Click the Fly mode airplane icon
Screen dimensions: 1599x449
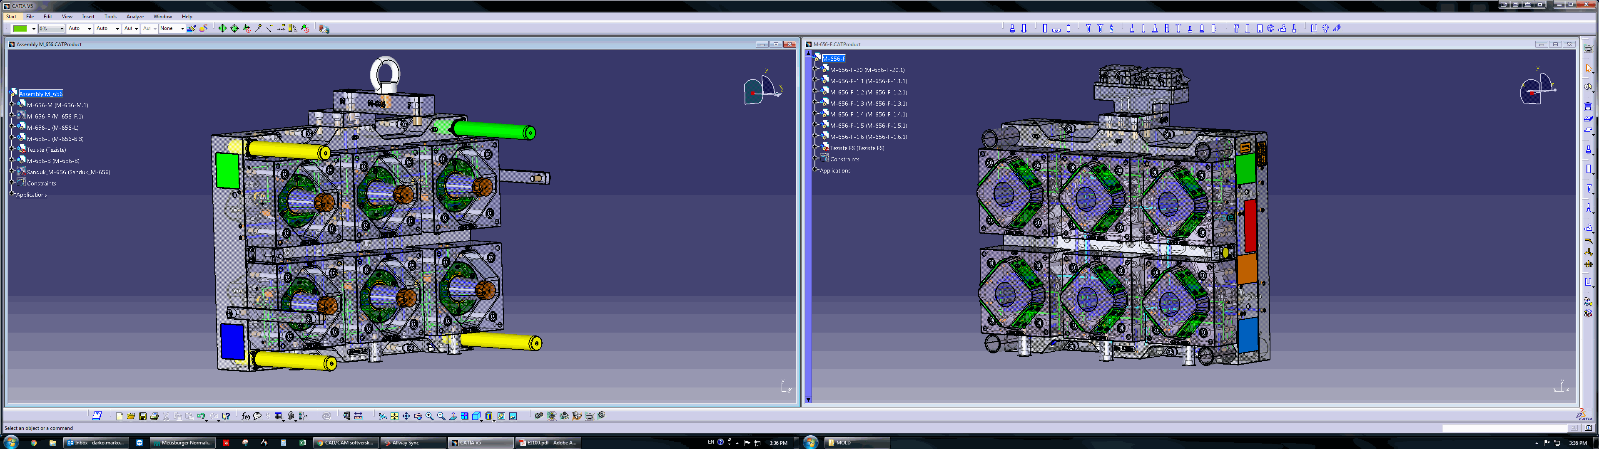click(383, 416)
